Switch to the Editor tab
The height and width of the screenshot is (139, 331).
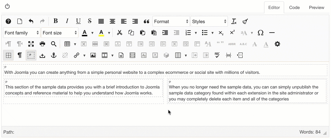tap(274, 8)
